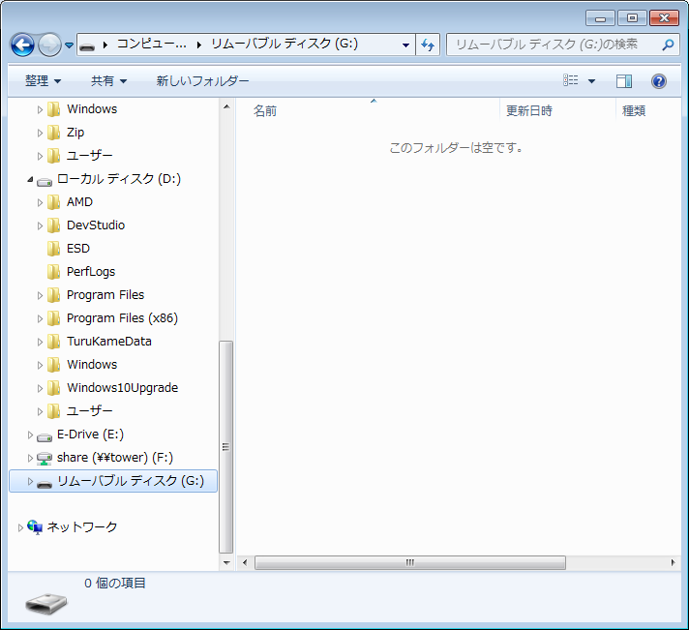Image resolution: width=689 pixels, height=630 pixels.
Task: Click the change view icon in toolbar
Action: tap(571, 81)
